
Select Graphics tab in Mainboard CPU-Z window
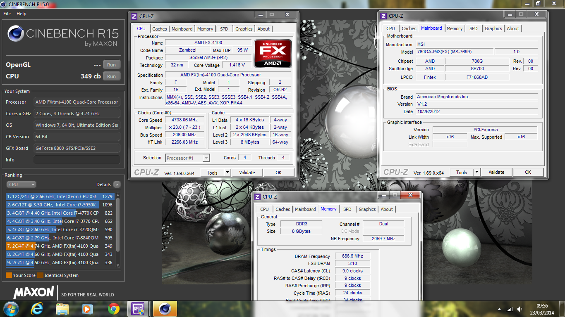coord(493,28)
